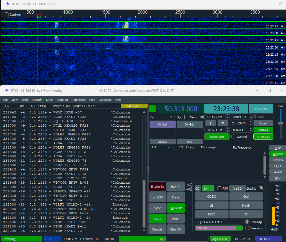286x242 pixels.
Task: Click the band activity vertical scrollbar thumb
Action: tap(144, 204)
